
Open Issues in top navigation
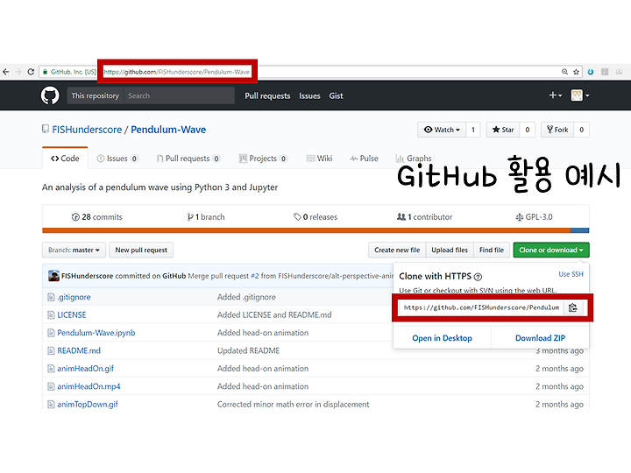[x=309, y=95]
